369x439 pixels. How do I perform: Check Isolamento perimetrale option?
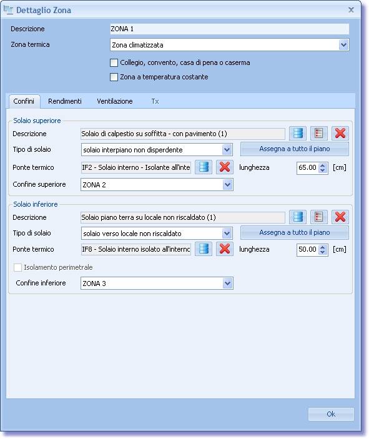pos(17,267)
